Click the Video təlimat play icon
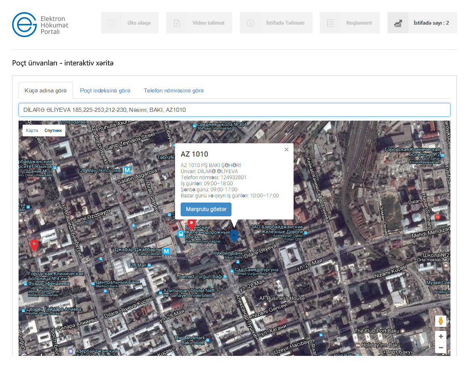This screenshot has width=469, height=368. 177,23
